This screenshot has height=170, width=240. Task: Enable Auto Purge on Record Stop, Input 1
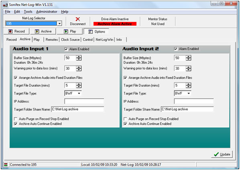16,119
